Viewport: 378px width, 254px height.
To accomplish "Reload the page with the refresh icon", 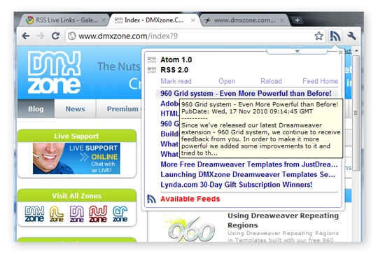I will click(55, 36).
